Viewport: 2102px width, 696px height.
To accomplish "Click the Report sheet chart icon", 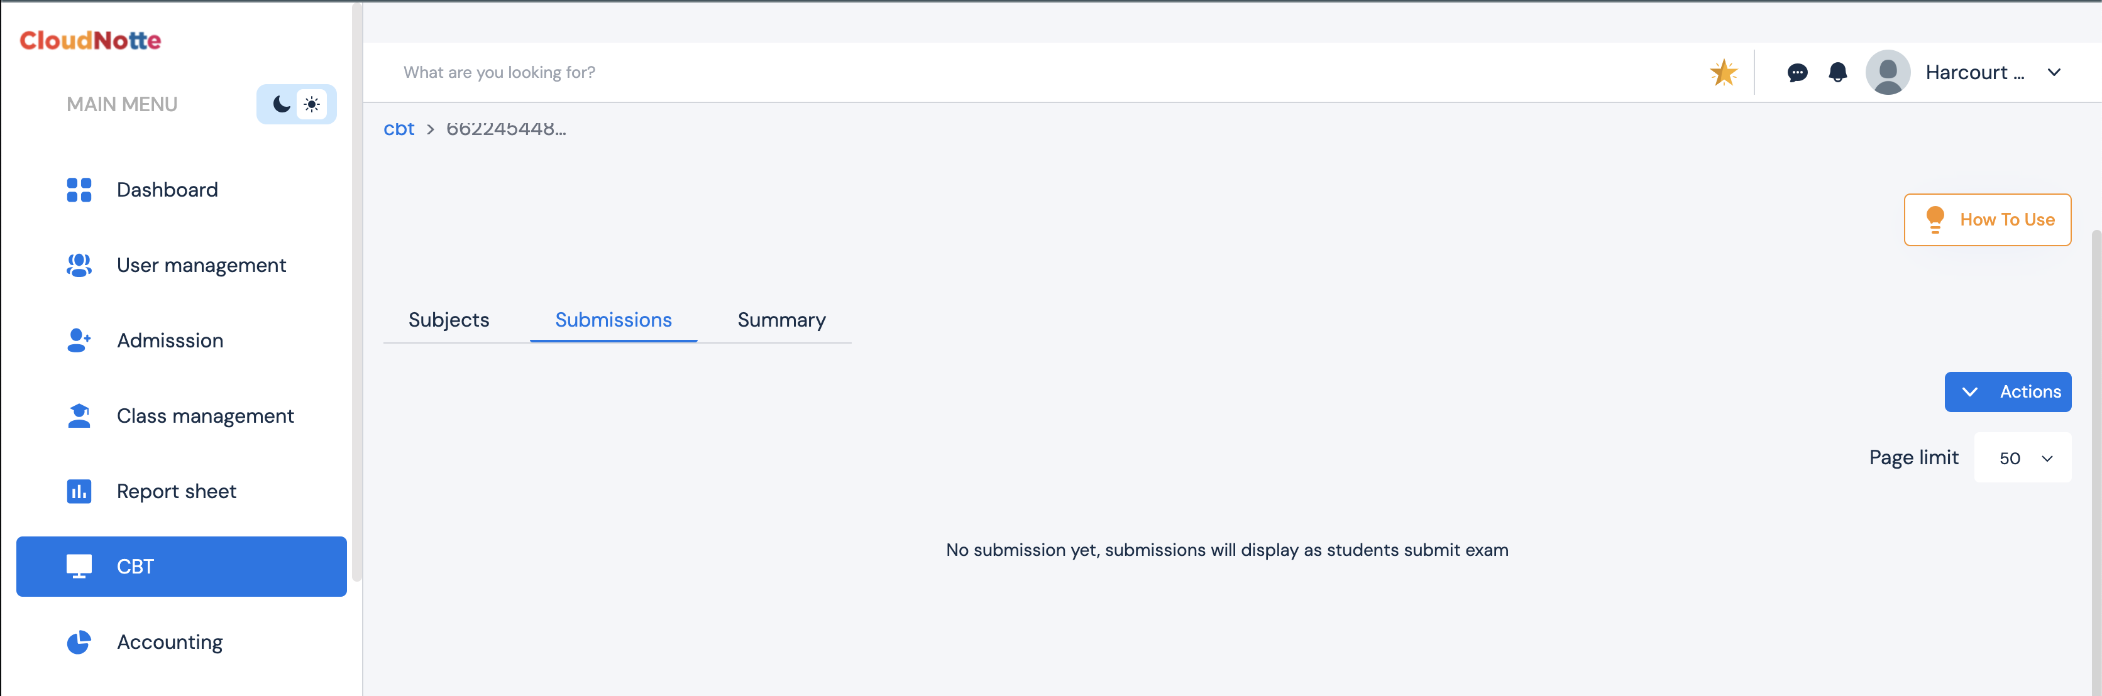I will pyautogui.click(x=79, y=491).
